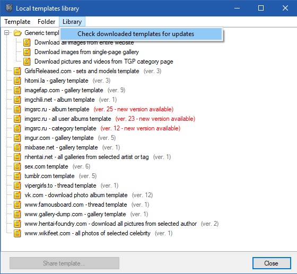Select nhentai.net all galleries from selected artist
Image resolution: width=297 pixels, height=274 pixels.
pos(86,157)
